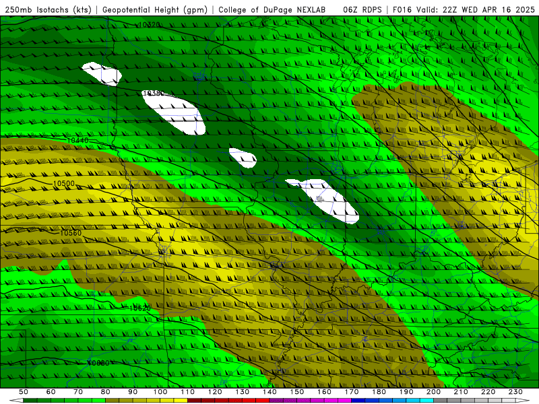Viewport: 539px width, 404px height.
Task: Click the '250mb Isotachs (kts)' title text
Action: tap(48, 10)
